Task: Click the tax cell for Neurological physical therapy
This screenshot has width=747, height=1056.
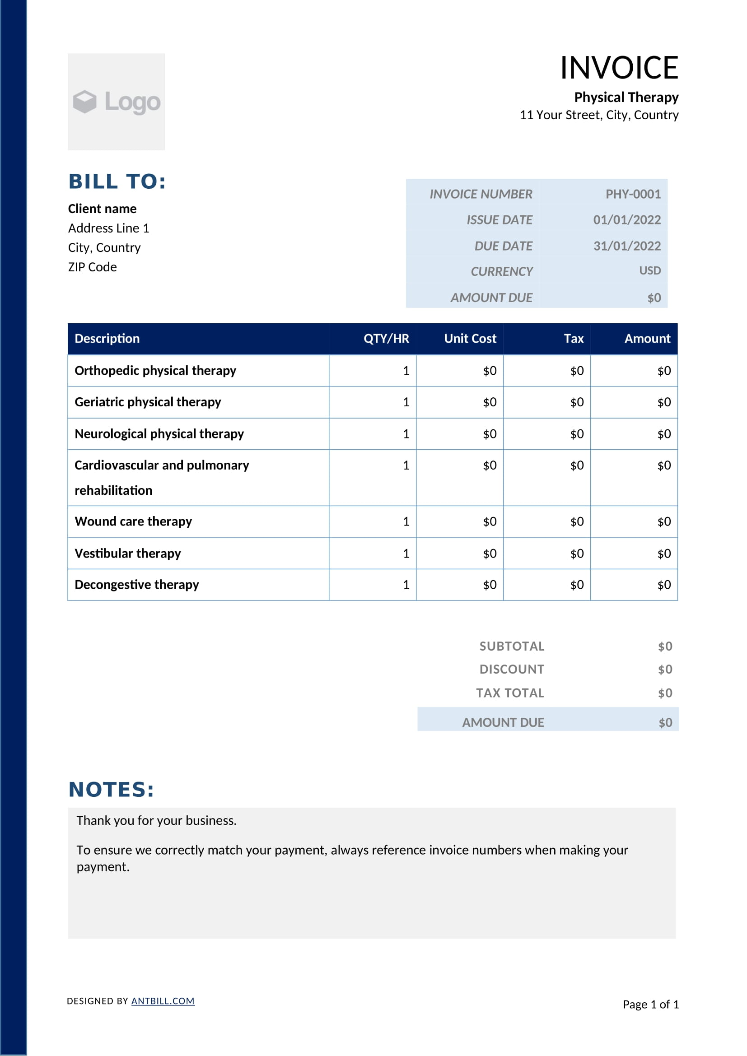Action: tap(547, 434)
